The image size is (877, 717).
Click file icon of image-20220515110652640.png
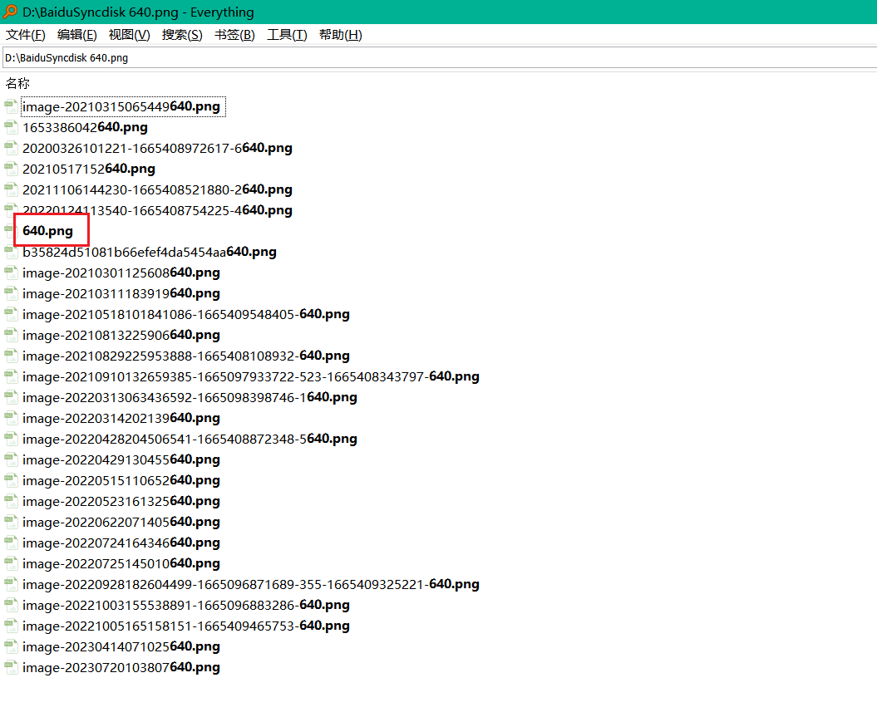(x=11, y=480)
